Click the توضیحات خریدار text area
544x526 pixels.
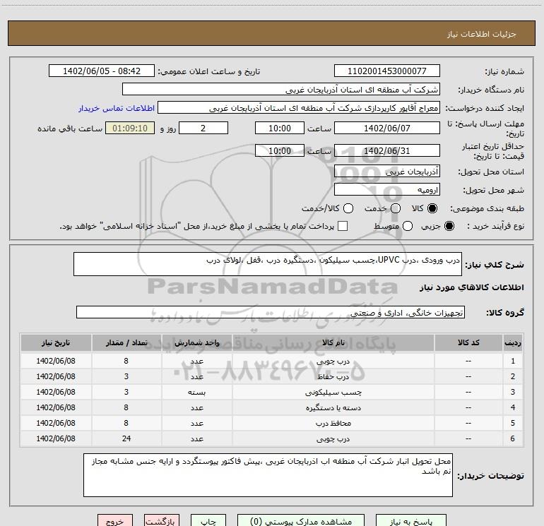pyautogui.click(x=268, y=475)
